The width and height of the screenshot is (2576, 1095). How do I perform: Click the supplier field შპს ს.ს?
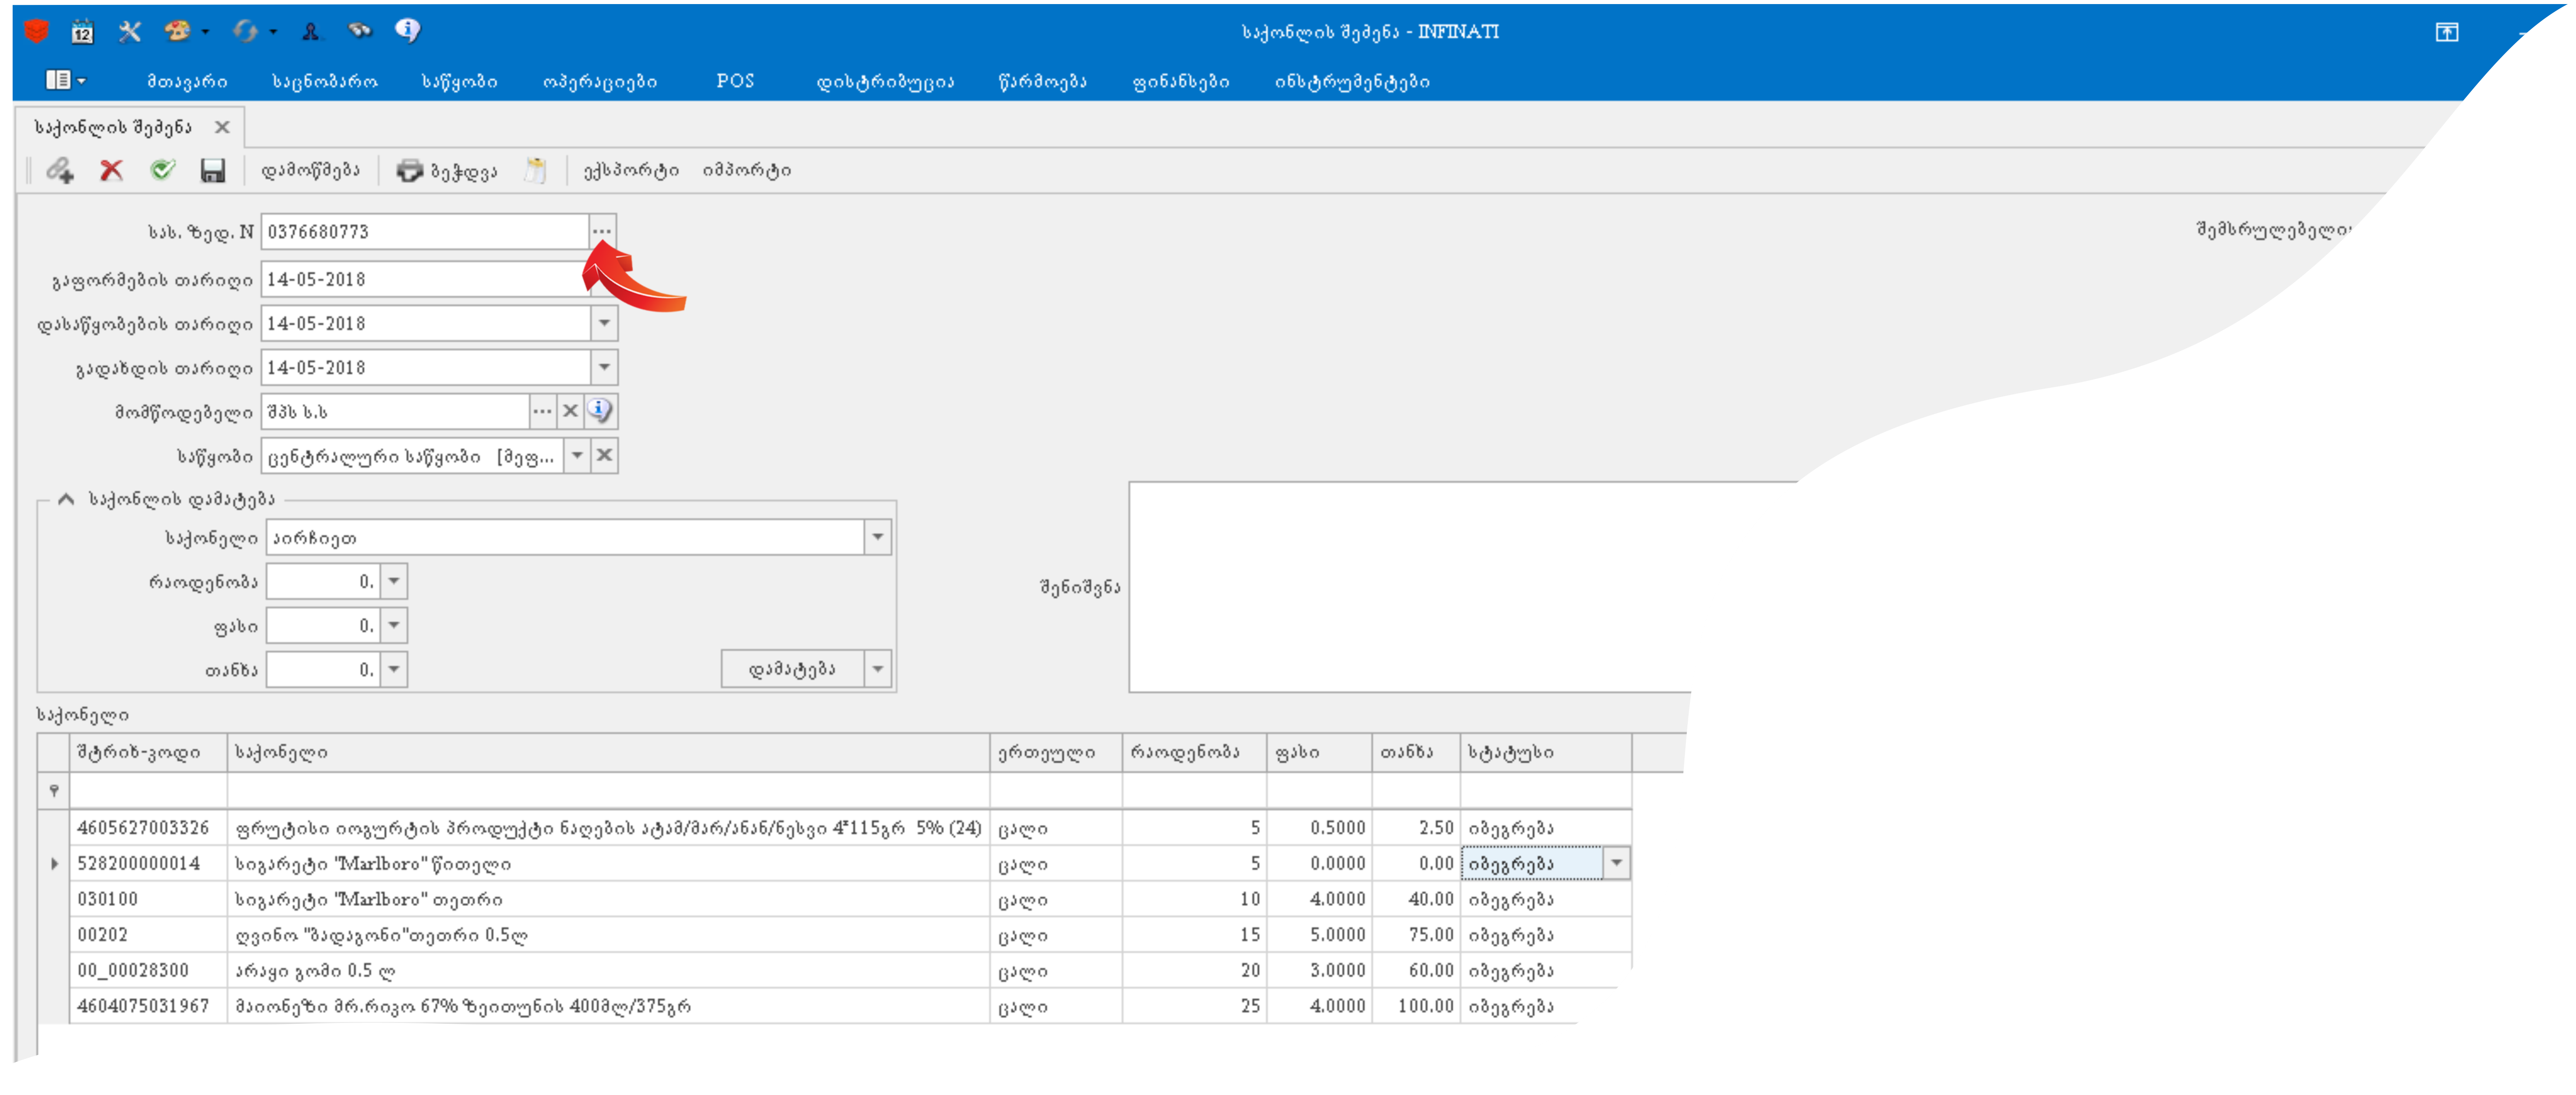click(x=395, y=411)
